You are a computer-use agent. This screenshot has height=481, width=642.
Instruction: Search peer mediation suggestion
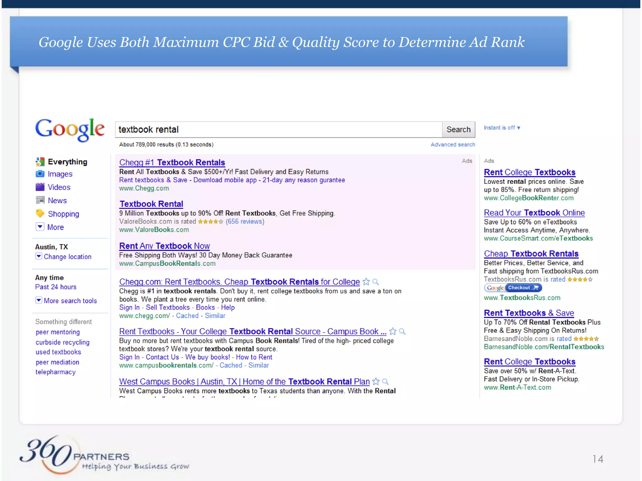[x=57, y=362]
